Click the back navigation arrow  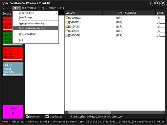click(3, 8)
